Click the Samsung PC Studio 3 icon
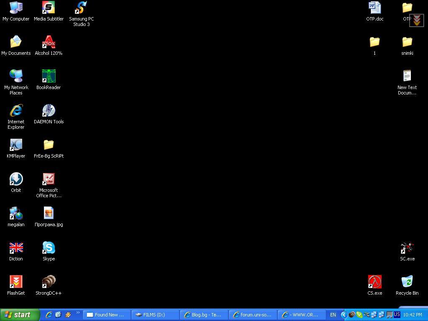428x321 pixels. pos(81,8)
